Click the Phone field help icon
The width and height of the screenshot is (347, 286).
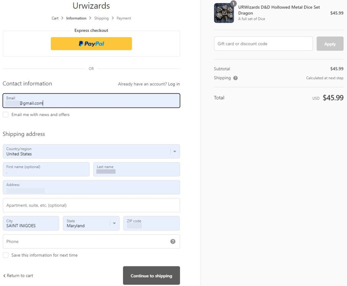click(x=173, y=241)
